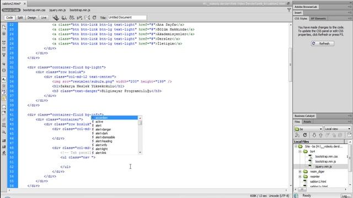Viewport: 353px width, 198px height.
Task: Click the Balance Braces icon
Action: point(4,70)
